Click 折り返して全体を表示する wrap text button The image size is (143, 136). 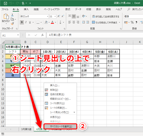[x=106, y=17]
